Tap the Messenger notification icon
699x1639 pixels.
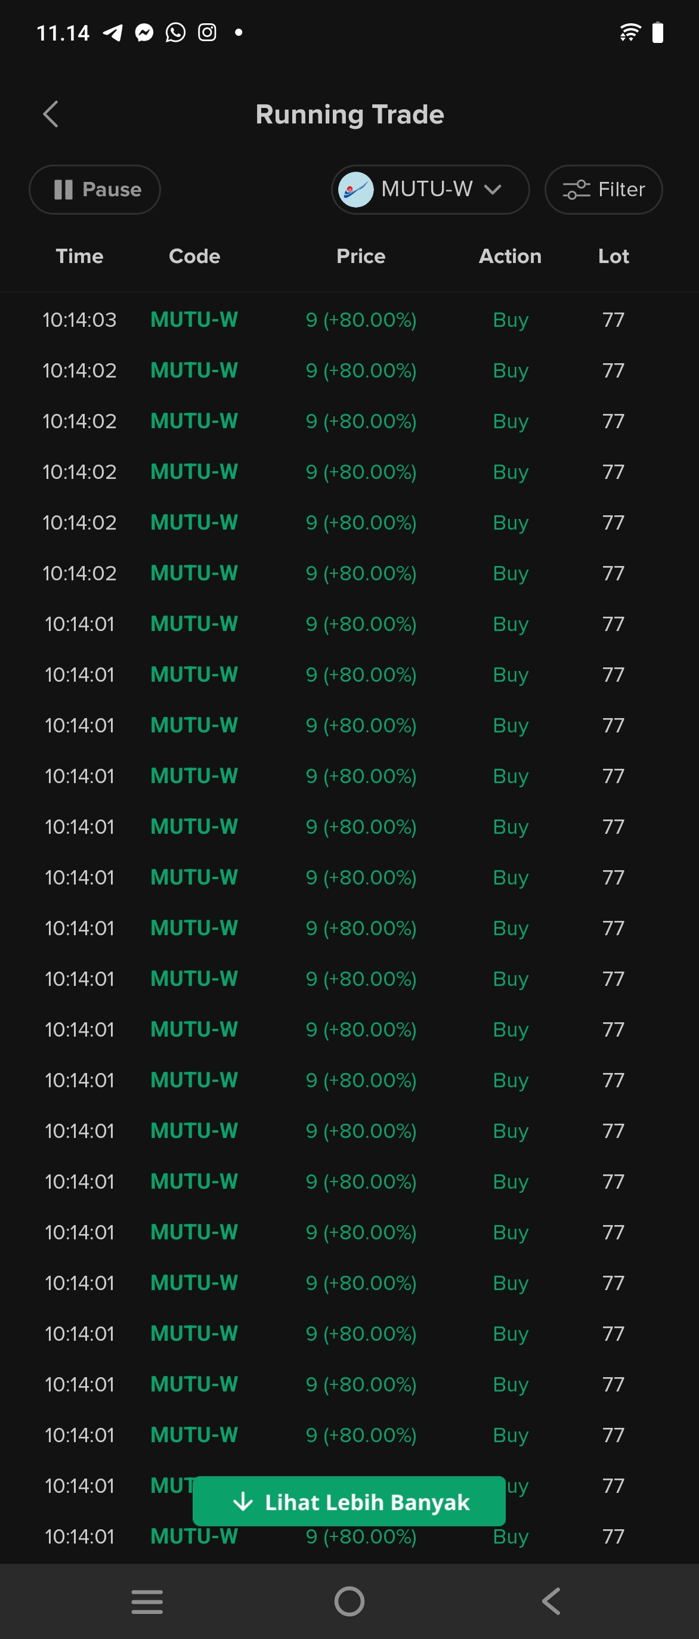[144, 32]
